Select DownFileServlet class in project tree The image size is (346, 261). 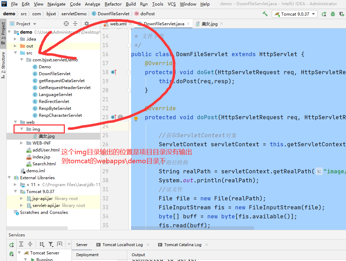click(54, 74)
